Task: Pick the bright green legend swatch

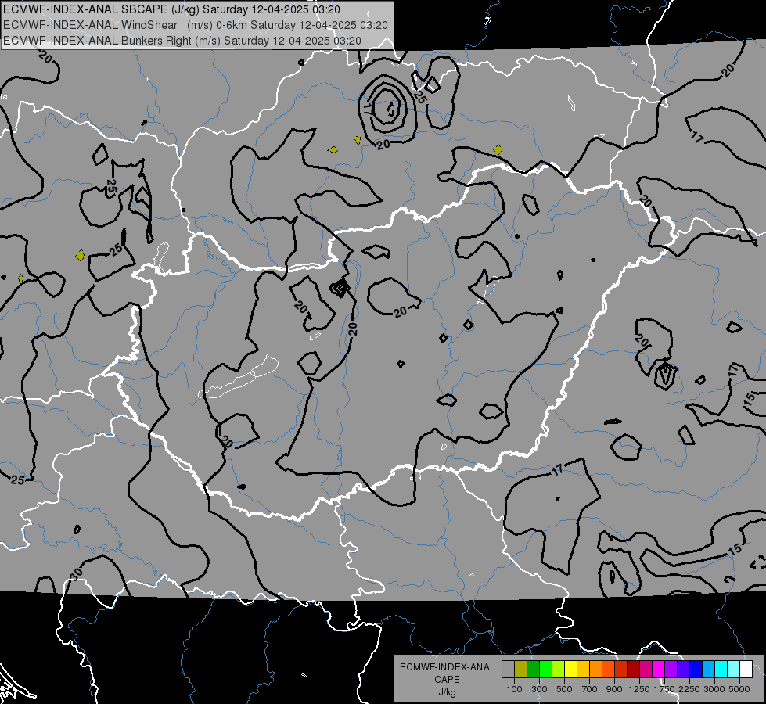Action: tap(545, 670)
